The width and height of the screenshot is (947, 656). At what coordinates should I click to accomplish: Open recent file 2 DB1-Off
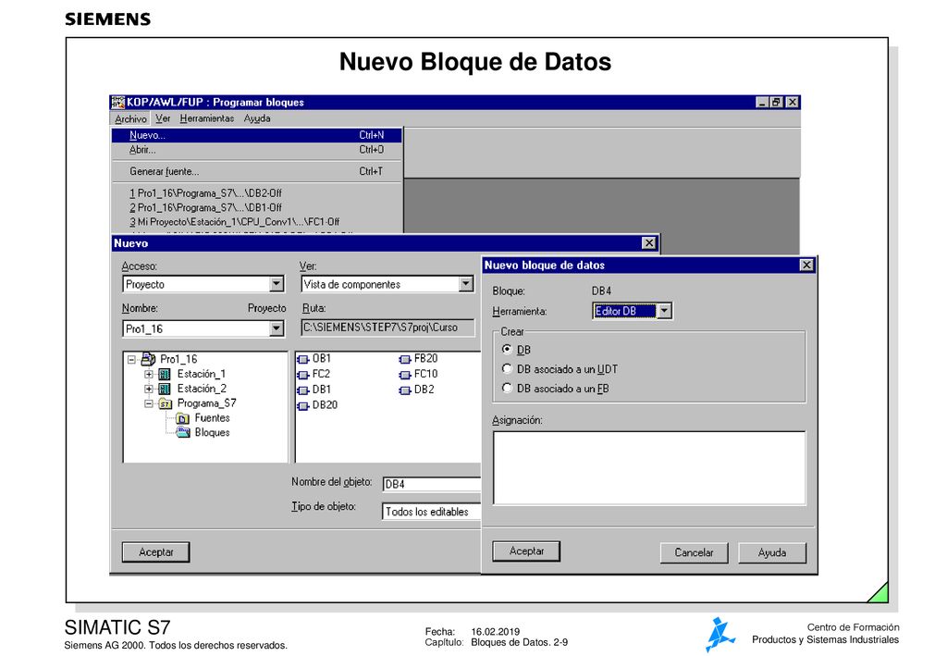(257, 207)
